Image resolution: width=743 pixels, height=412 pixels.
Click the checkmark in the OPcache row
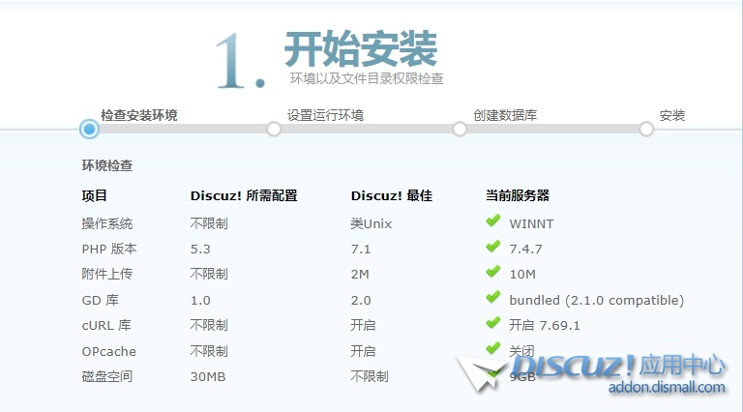492,348
